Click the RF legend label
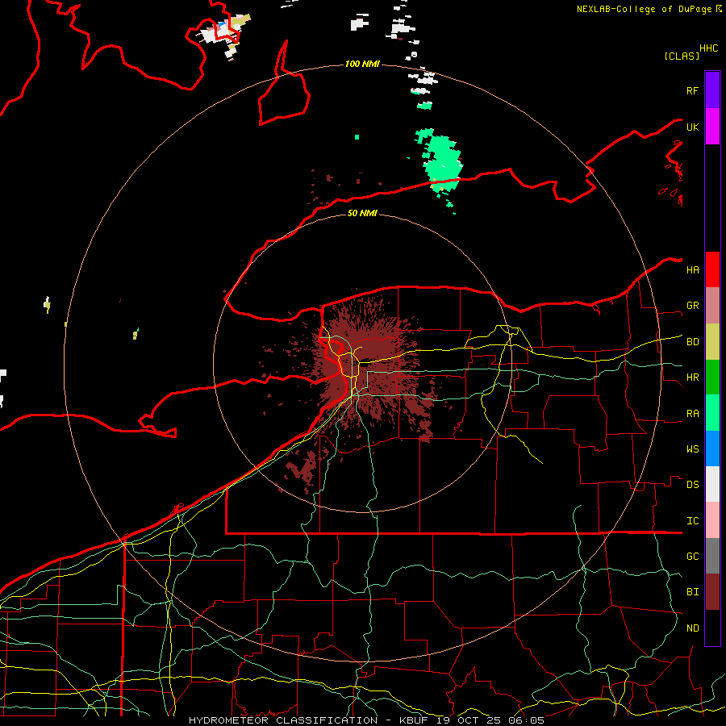 pos(692,90)
